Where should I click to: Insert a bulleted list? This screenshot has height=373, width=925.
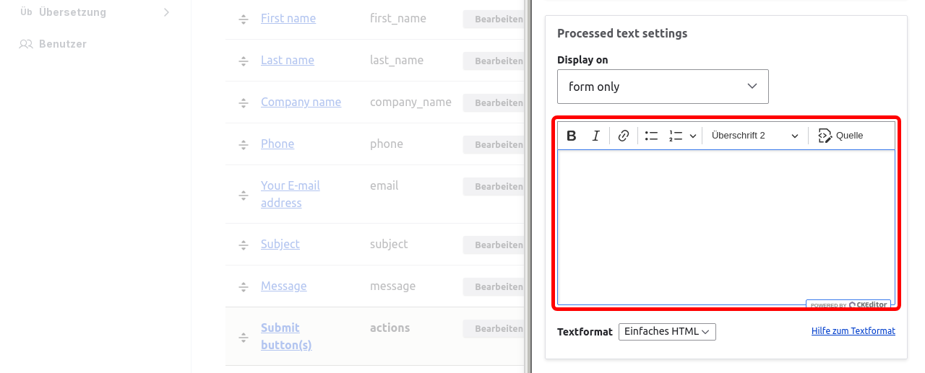[651, 136]
